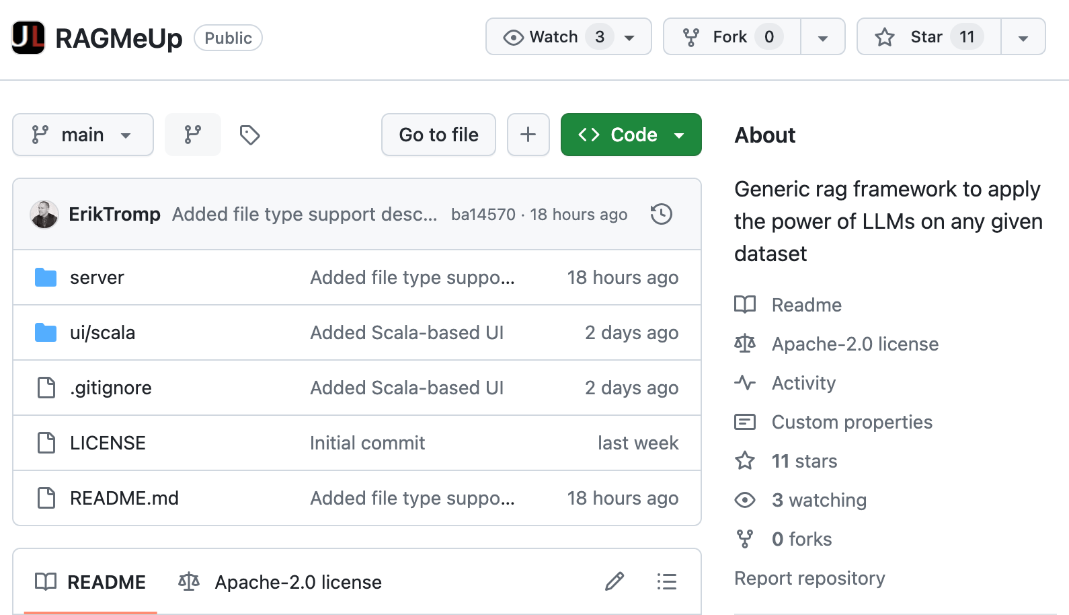Click ErikTromp's avatar thumbnail

coord(44,215)
